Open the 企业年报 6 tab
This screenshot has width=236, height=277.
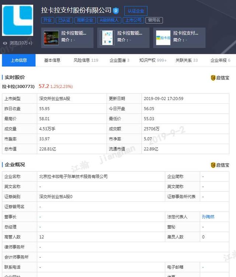tap(220, 61)
